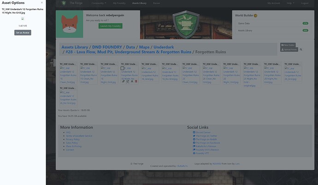
Task: Open 2E Night_No Grid - original.jpg asset
Action: [252, 75]
